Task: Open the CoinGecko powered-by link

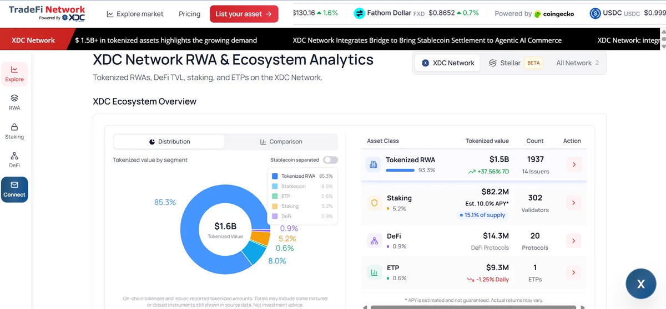Action: click(534, 14)
